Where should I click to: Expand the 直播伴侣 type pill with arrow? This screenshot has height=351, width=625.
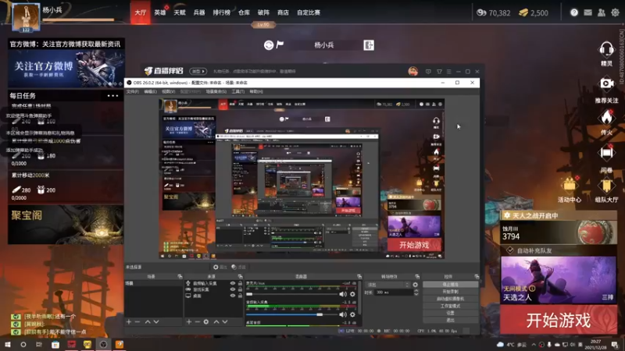coord(198,71)
